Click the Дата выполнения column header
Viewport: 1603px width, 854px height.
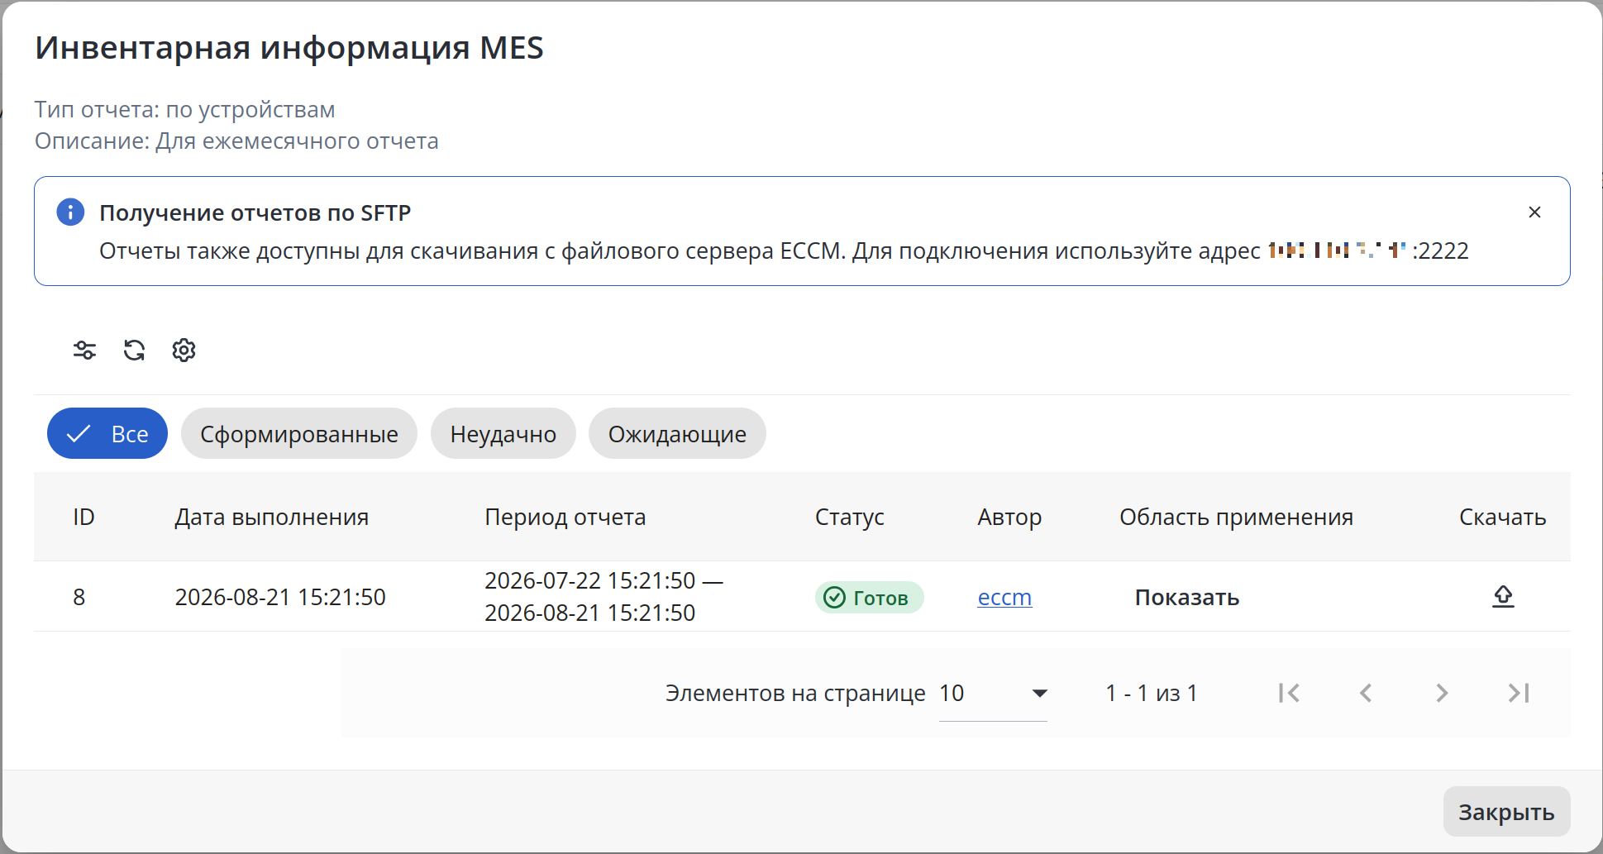click(272, 518)
